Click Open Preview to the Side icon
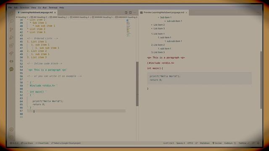The height and width of the screenshot is (151, 269). (x=126, y=13)
